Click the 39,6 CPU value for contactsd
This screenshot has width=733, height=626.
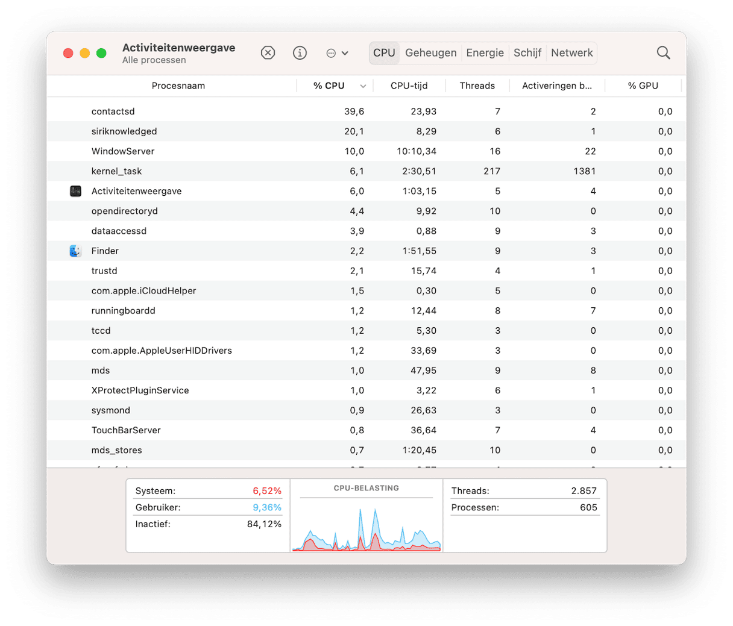tap(354, 111)
